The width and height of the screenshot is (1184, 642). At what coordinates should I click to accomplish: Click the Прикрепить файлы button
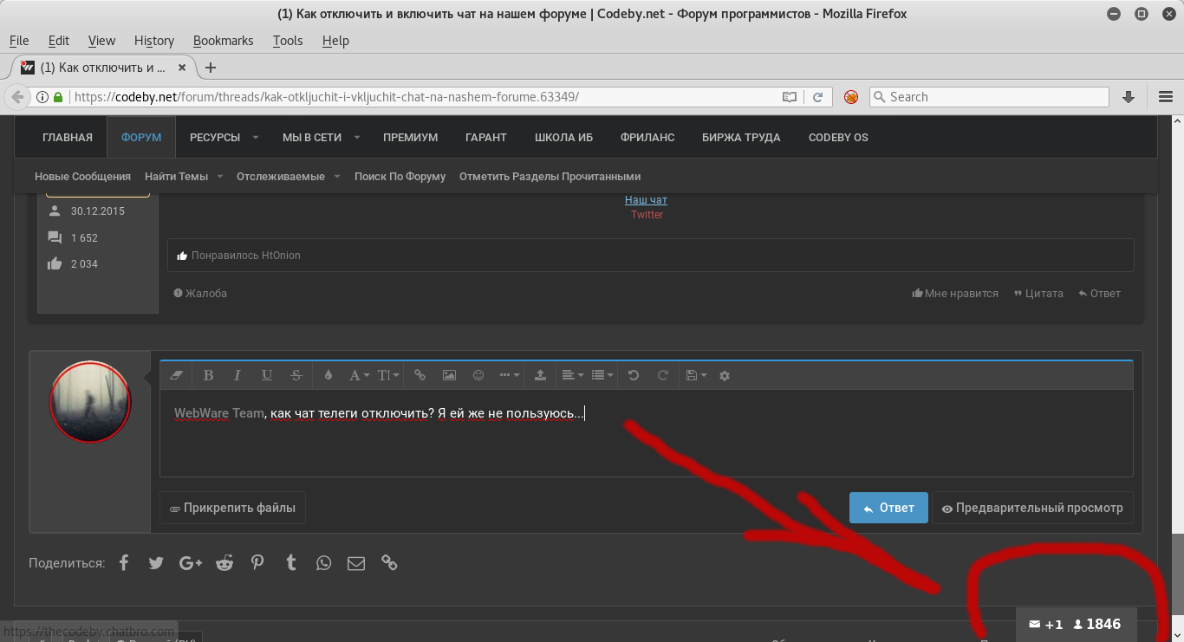coord(232,509)
